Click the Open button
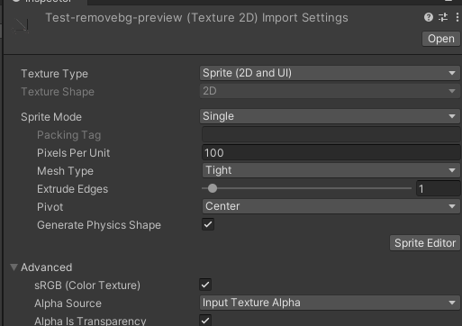Image resolution: width=462 pixels, height=326 pixels. [440, 39]
